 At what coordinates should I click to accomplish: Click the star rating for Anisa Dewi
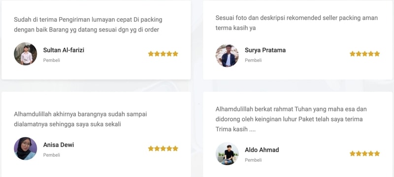(x=163, y=148)
